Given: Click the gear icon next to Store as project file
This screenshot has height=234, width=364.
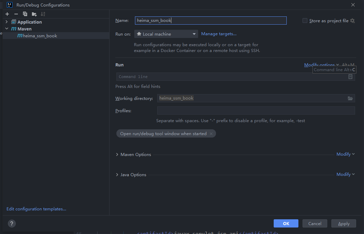Looking at the screenshot, I should pos(352,21).
